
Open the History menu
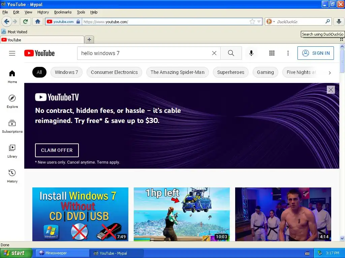coord(43,12)
